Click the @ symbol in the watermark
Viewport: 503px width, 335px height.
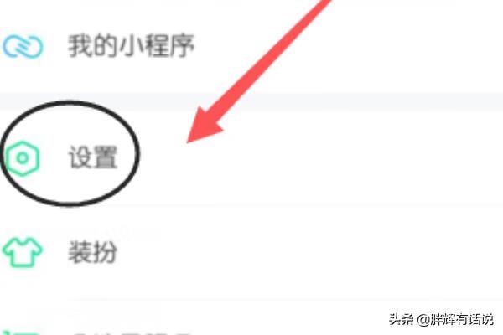423,320
